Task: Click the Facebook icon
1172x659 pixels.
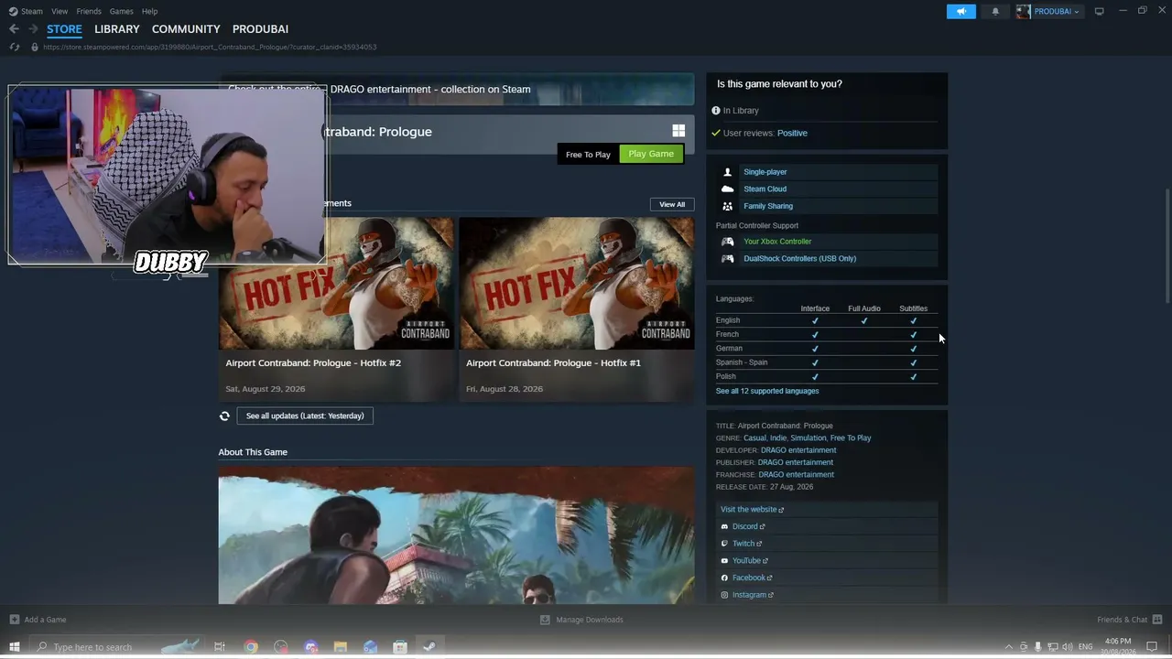Action: click(x=724, y=578)
